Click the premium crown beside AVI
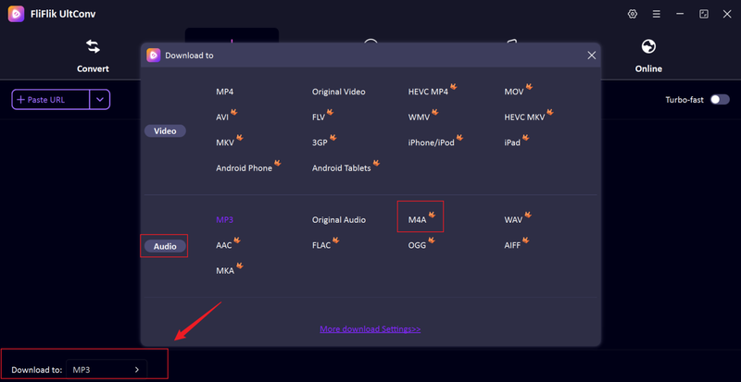The image size is (741, 382). pos(234,113)
